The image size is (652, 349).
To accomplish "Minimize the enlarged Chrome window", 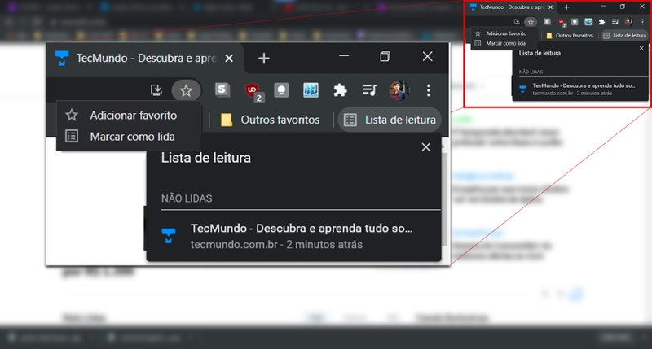I will click(344, 56).
